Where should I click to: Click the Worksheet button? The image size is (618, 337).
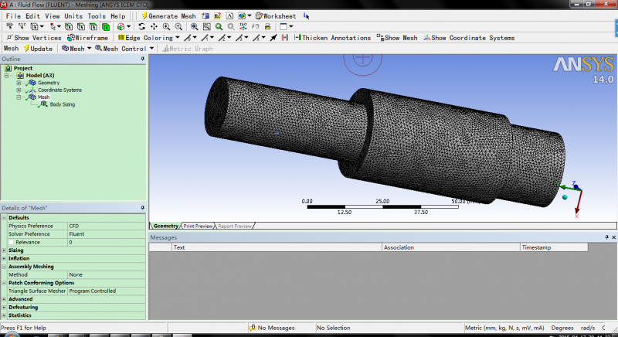[276, 15]
